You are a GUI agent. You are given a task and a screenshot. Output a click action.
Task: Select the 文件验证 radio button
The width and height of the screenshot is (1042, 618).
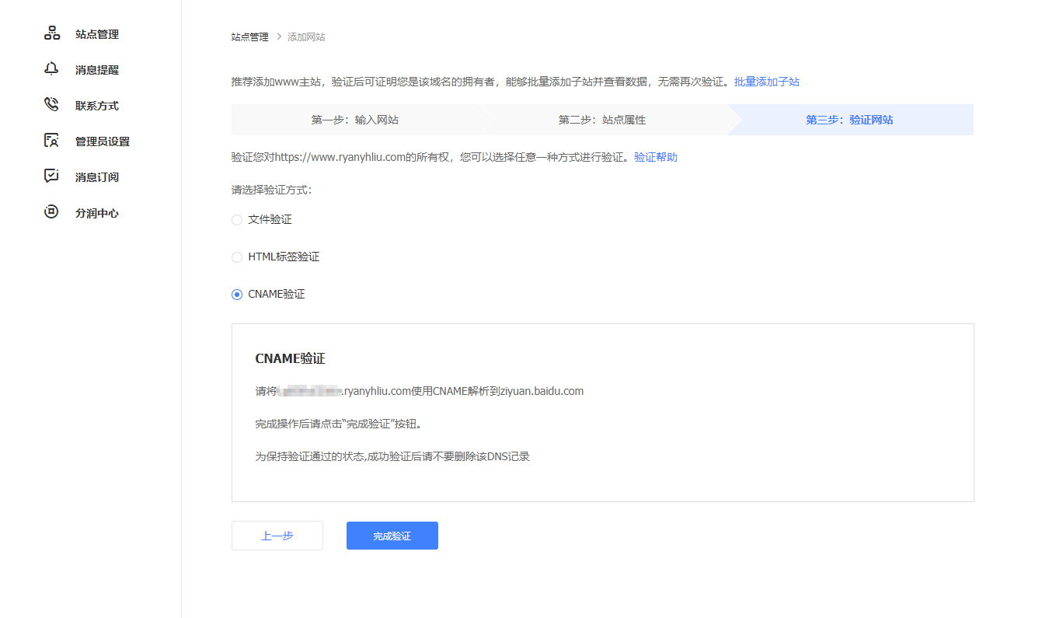click(237, 220)
